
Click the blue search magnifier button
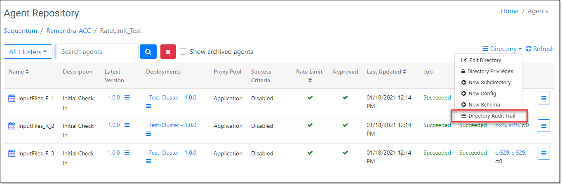pos(148,52)
